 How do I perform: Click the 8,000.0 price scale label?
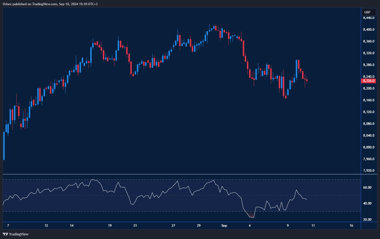368,147
